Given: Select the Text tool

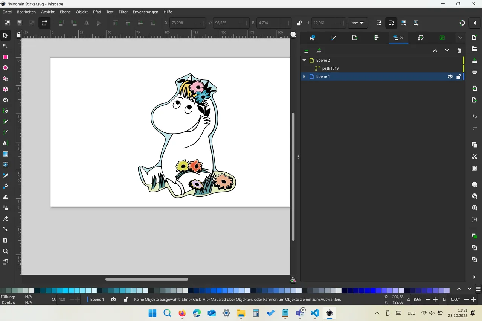Looking at the screenshot, I should pyautogui.click(x=5, y=143).
